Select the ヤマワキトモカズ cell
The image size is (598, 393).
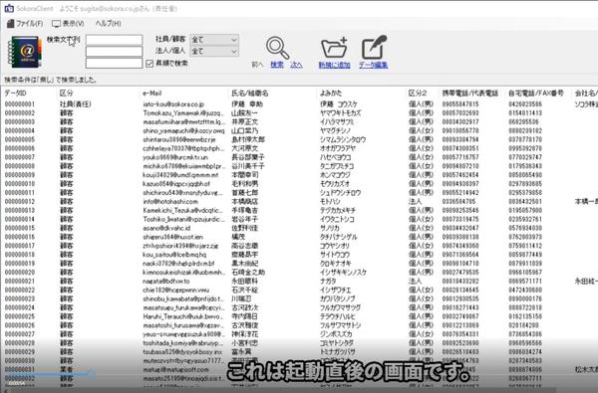340,113
